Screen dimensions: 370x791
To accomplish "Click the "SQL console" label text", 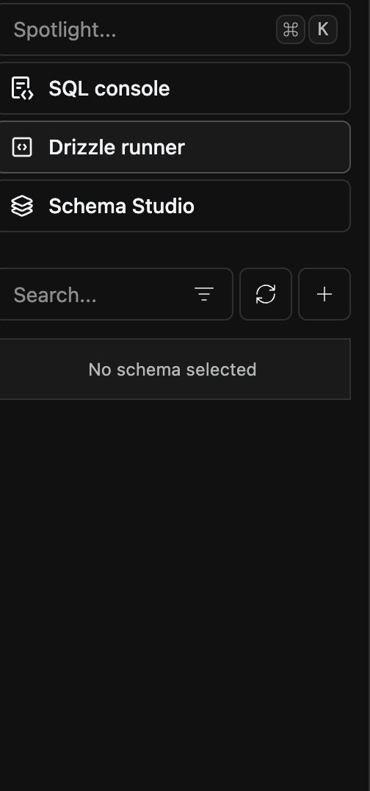I will (109, 88).
